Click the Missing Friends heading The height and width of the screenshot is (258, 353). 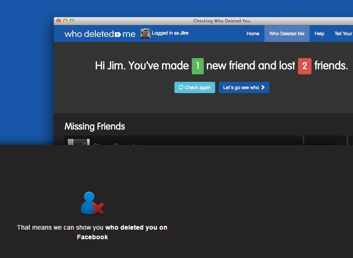tap(95, 127)
